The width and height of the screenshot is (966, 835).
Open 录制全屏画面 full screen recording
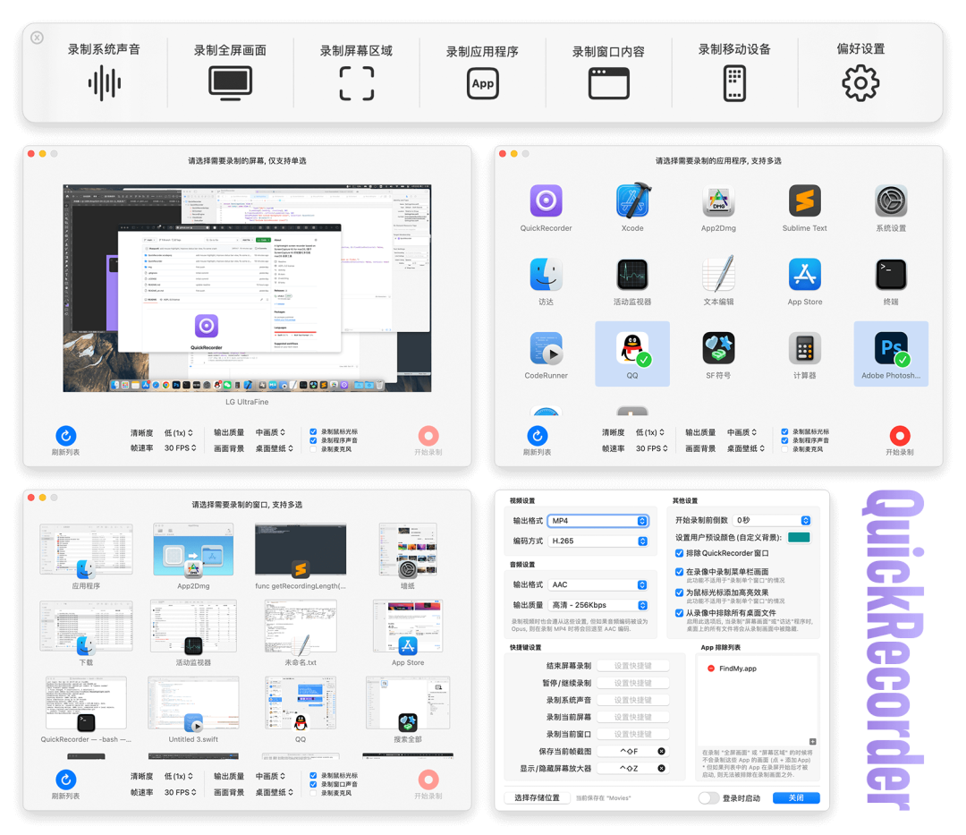click(231, 83)
